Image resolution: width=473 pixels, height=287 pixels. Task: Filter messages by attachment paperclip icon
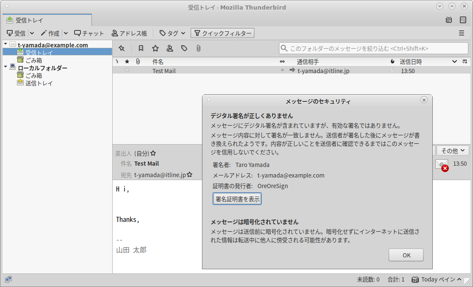tap(198, 49)
